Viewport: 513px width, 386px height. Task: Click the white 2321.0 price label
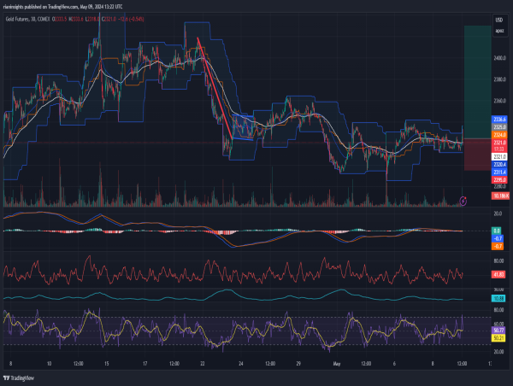click(499, 157)
